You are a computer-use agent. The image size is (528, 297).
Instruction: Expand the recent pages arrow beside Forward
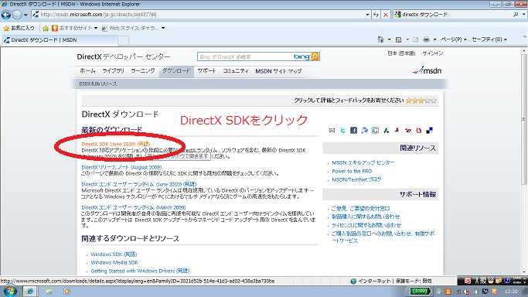pyautogui.click(x=26, y=15)
